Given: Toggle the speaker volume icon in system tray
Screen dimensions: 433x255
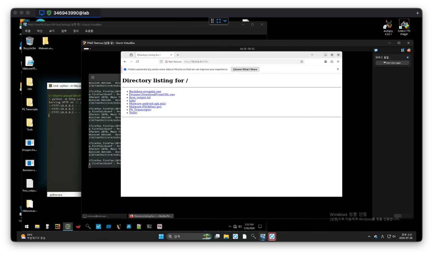Looking at the screenshot, I should coord(394,236).
